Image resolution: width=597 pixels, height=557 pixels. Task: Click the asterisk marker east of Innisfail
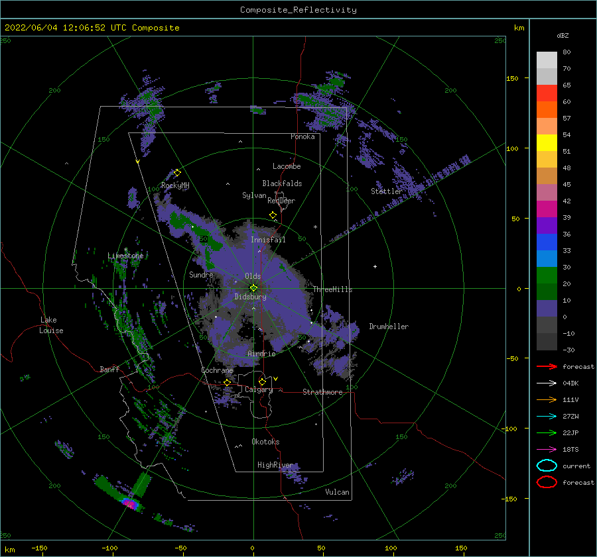[x=315, y=227]
